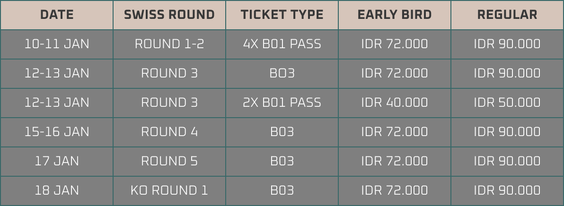Select the 18 JAN date cell
Viewport: 564px width, 206px height.
(57, 190)
